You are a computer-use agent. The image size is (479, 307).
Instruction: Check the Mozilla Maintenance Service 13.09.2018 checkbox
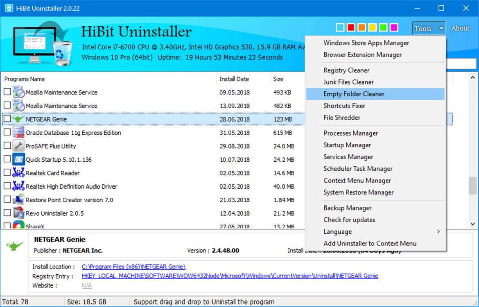tap(7, 105)
